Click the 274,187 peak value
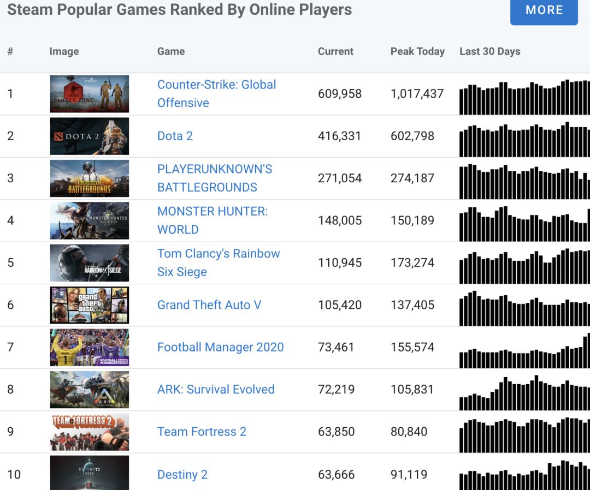The height and width of the screenshot is (490, 590). pyautogui.click(x=412, y=178)
